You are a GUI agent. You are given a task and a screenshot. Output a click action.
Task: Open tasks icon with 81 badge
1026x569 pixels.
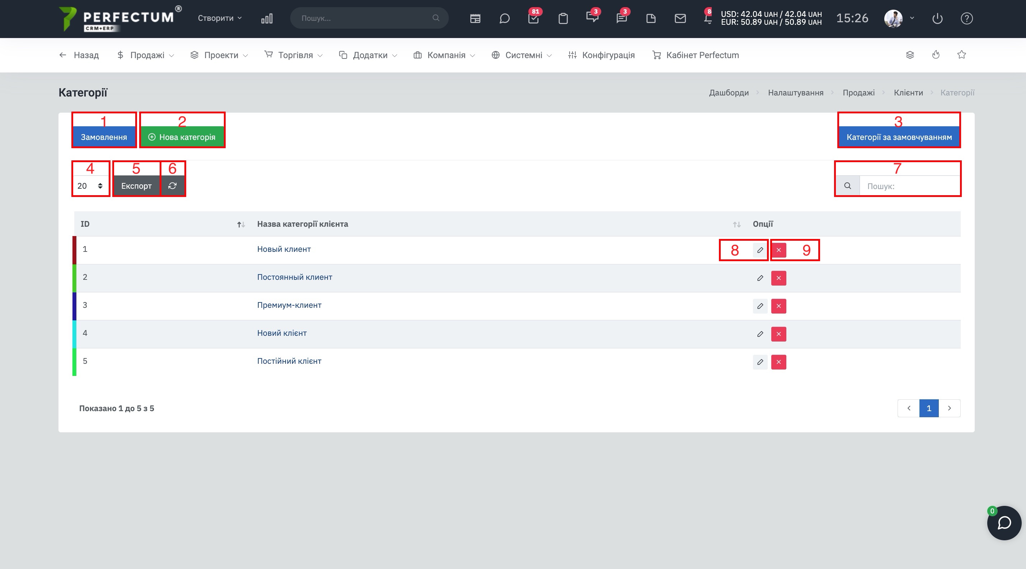click(x=533, y=18)
